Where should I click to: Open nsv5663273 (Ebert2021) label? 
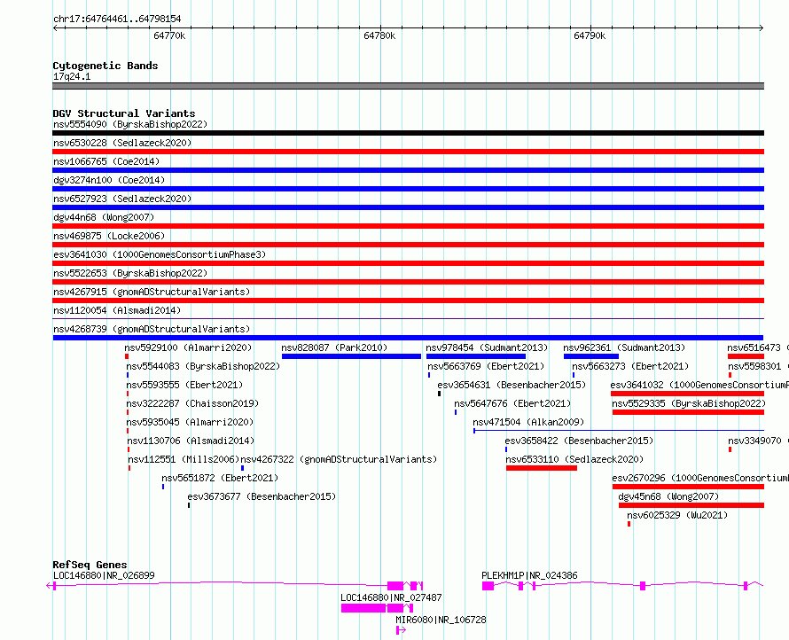630,366
